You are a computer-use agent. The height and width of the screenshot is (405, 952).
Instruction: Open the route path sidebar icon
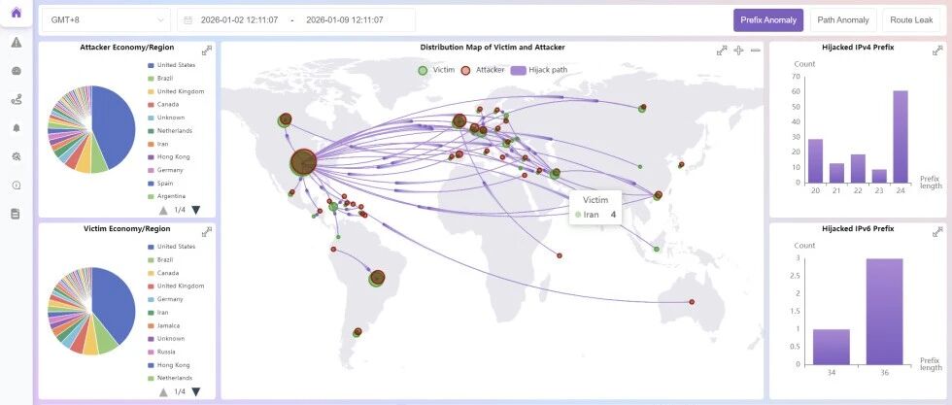click(x=17, y=100)
